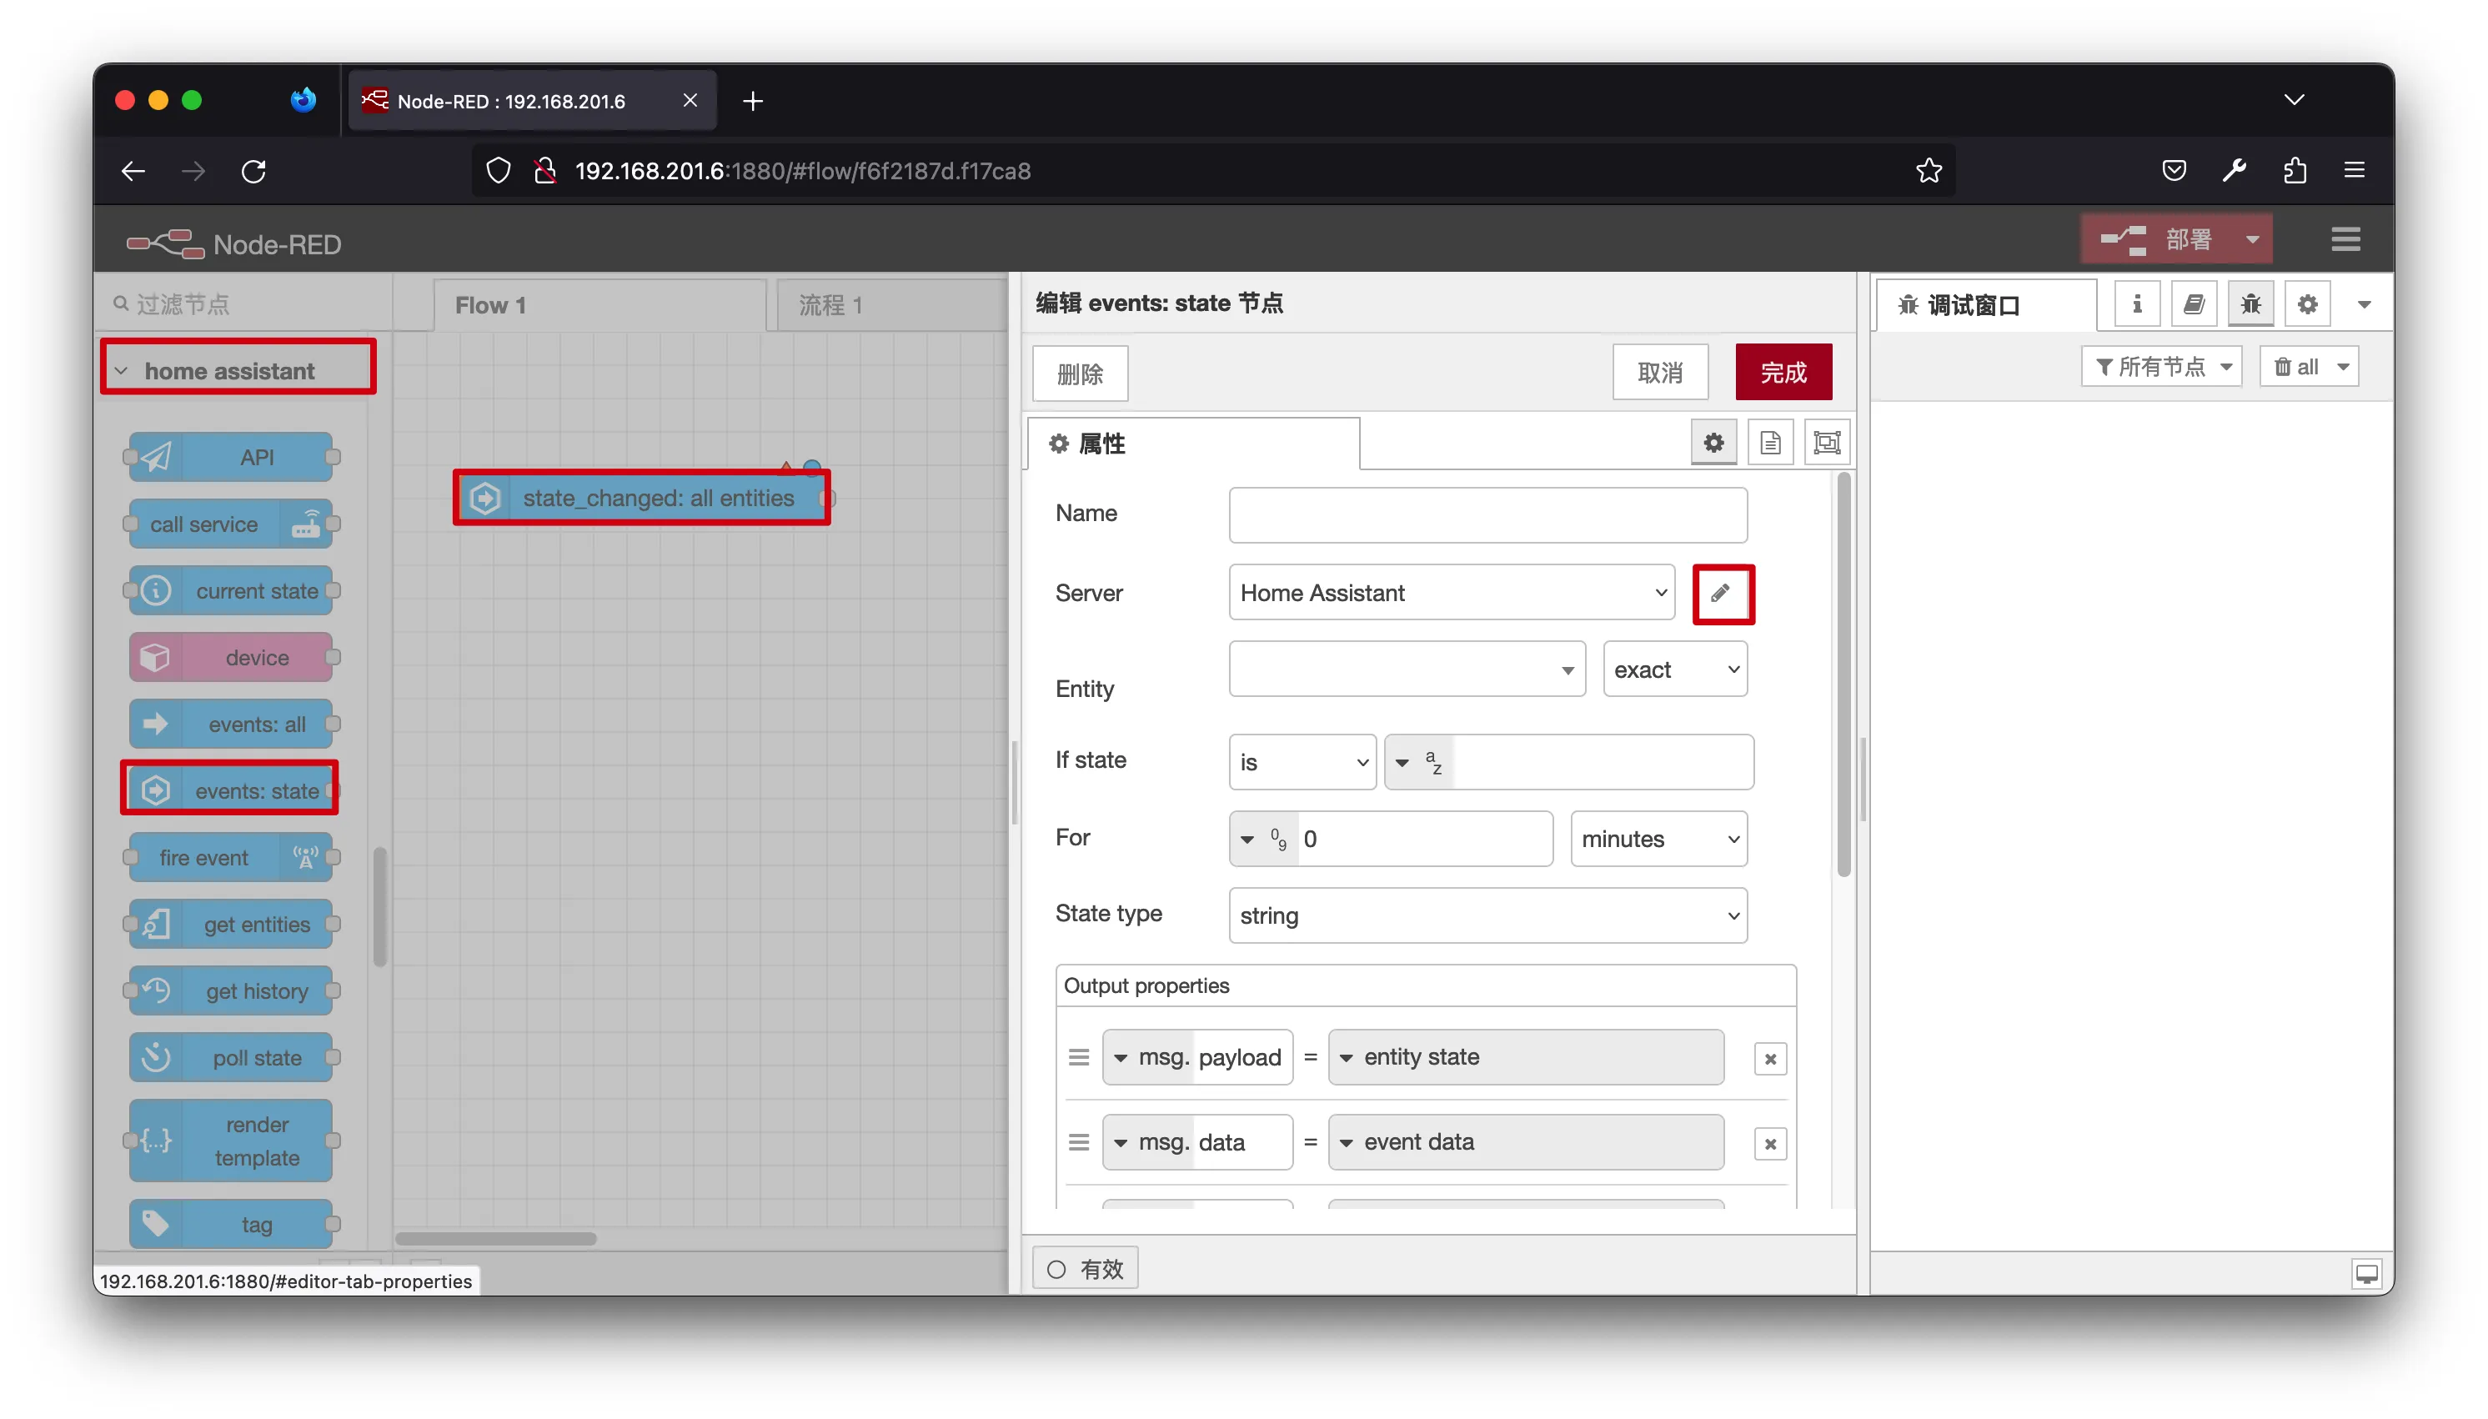This screenshot has height=1419, width=2488.
Task: Click the server edit pencil icon
Action: pos(1721,593)
